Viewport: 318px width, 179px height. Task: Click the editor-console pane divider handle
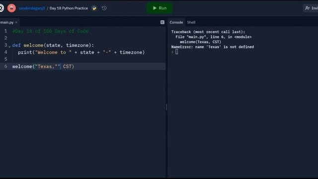point(166,107)
